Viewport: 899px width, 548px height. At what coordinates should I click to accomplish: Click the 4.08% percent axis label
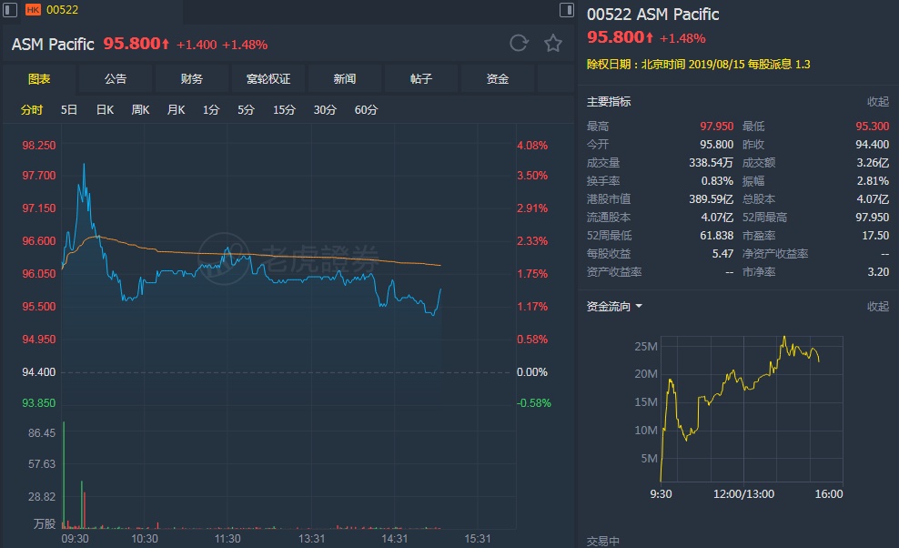tap(532, 146)
